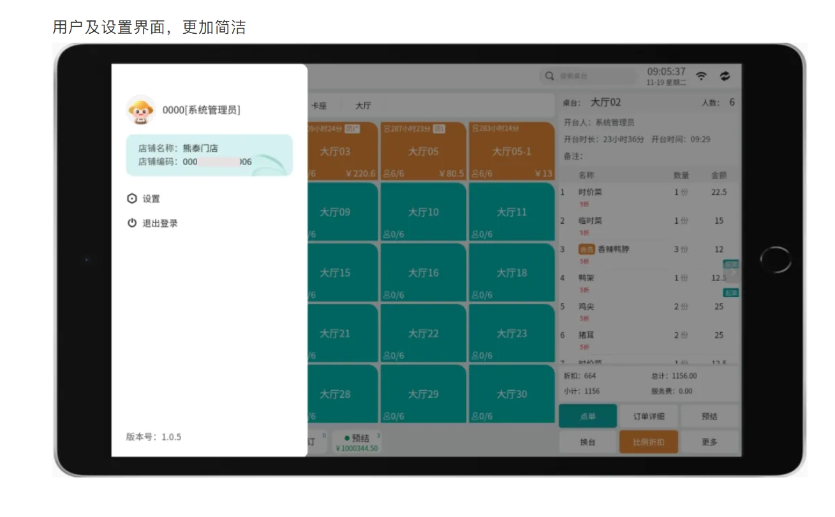Switch to the 卡座 area tab
The image size is (835, 517).
(x=319, y=105)
